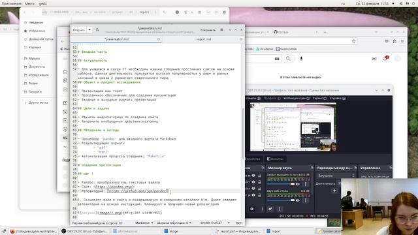Open the Markdown language dropdown in gedit's status bar
418x235 pixels.
[144, 223]
